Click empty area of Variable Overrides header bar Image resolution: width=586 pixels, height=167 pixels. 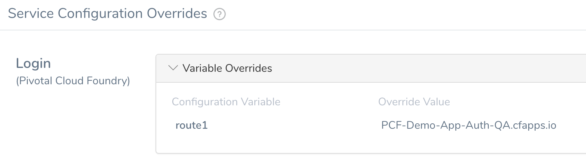click(x=430, y=68)
